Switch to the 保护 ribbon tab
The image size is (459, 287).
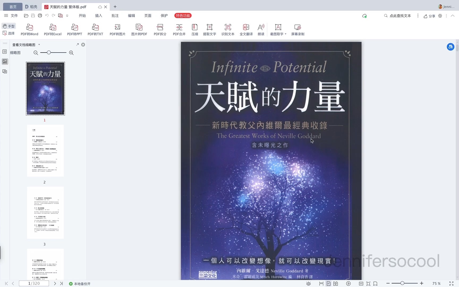tap(164, 16)
